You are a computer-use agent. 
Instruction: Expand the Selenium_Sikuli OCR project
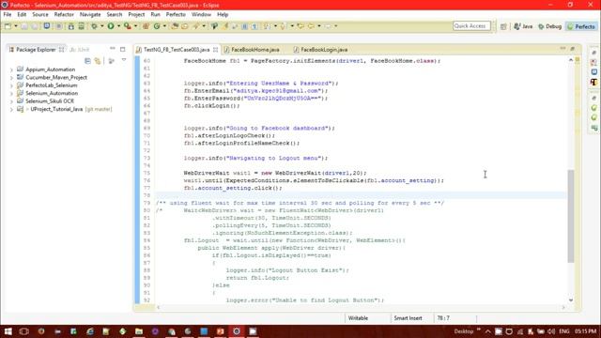tap(11, 101)
